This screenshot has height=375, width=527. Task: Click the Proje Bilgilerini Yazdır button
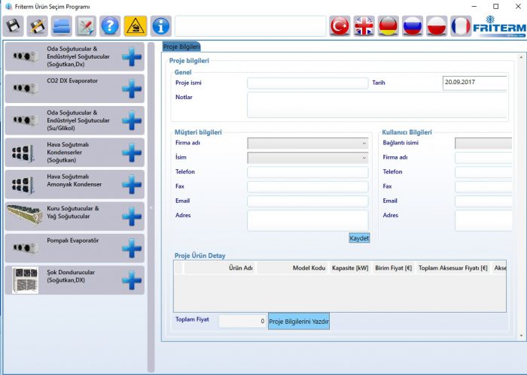point(299,322)
